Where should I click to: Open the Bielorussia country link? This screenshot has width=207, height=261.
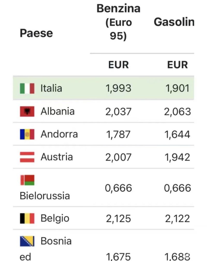(x=45, y=196)
